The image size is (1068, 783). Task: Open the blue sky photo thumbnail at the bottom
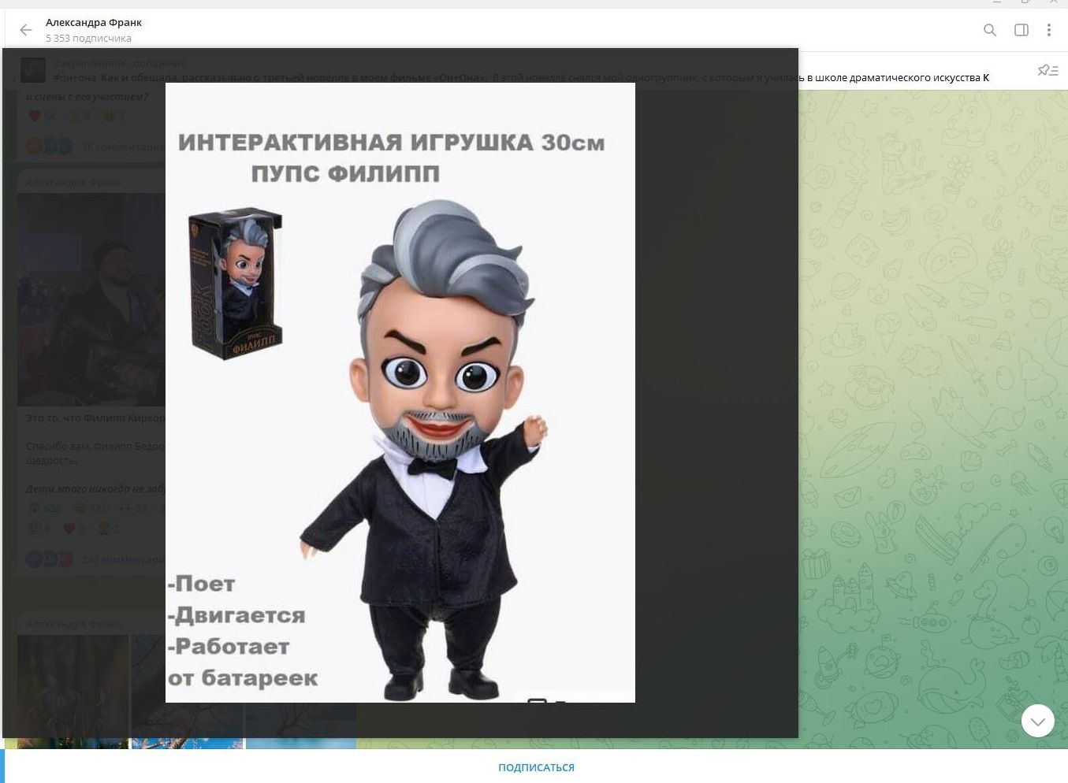click(x=187, y=744)
